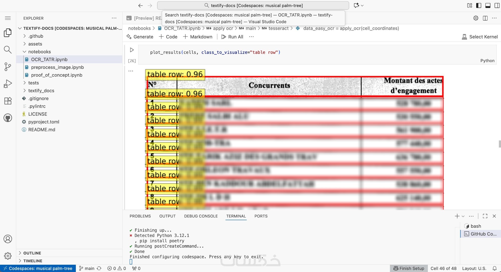This screenshot has width=501, height=272.
Task: Click Run All in notebook toolbar
Action: click(232, 37)
